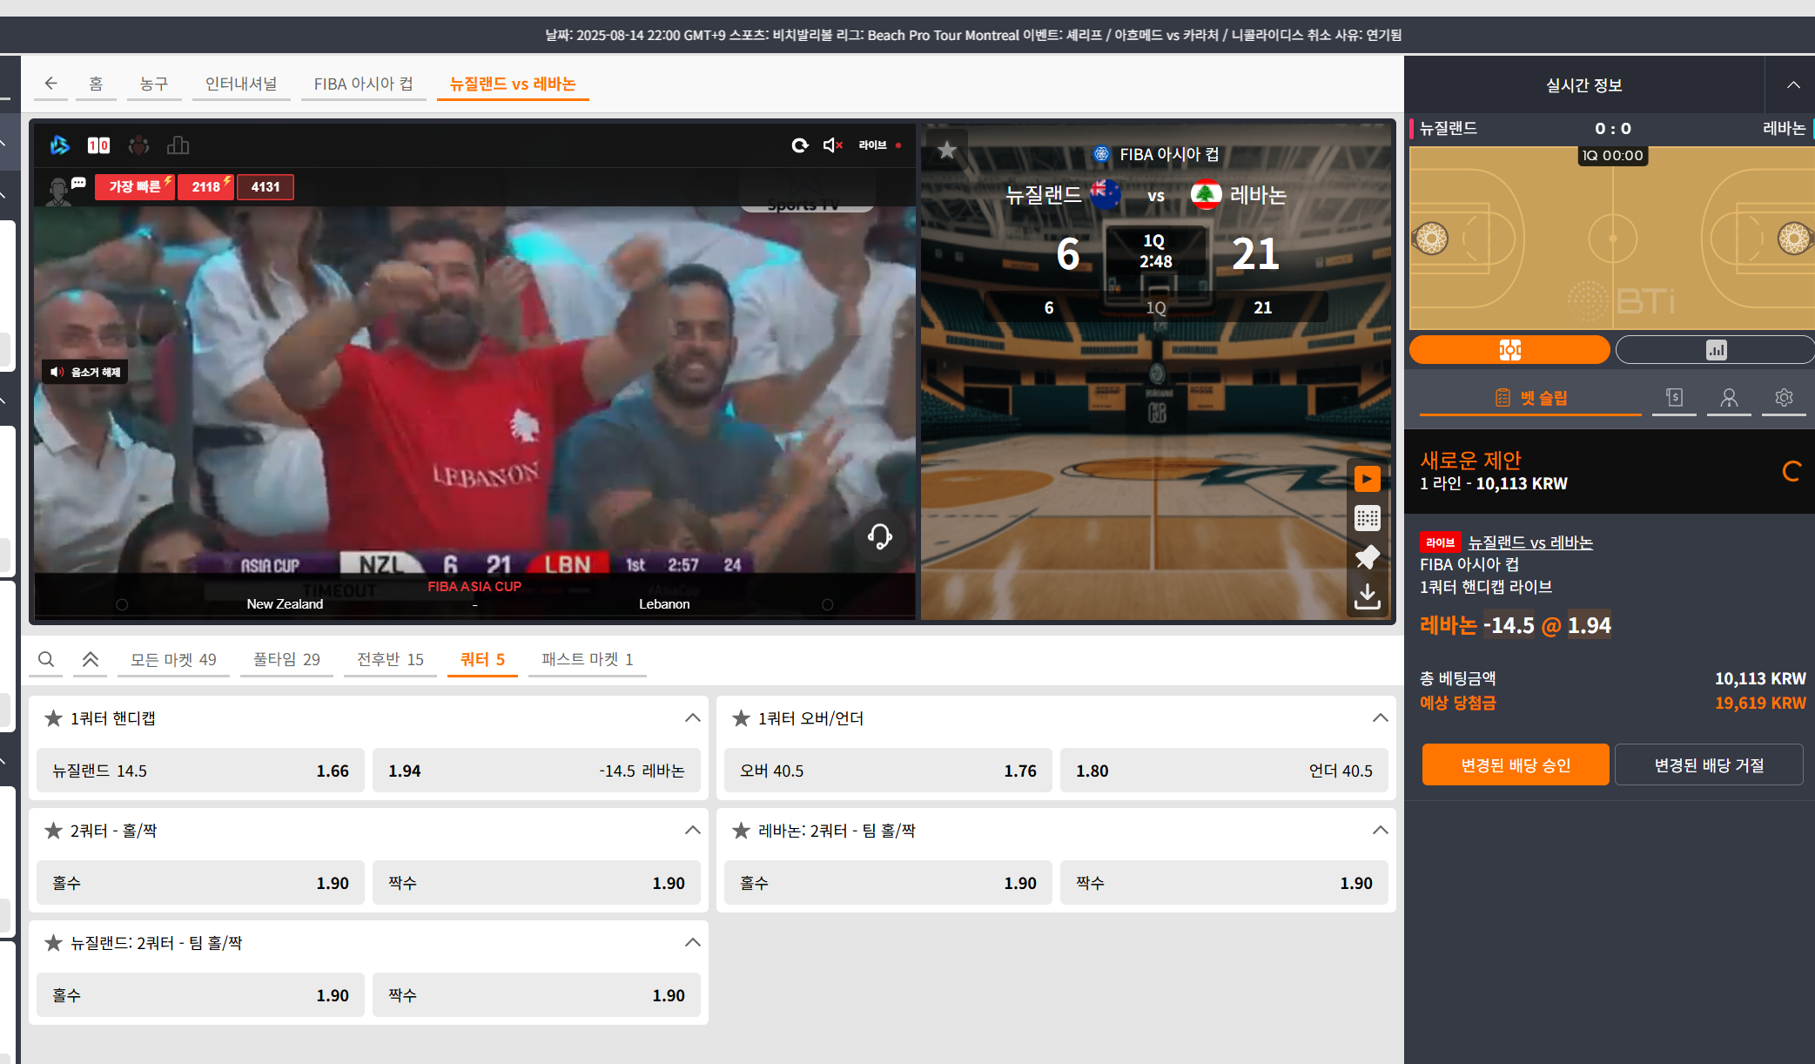Viewport: 1815px width, 1064px height.
Task: Collapse the 1쿼터 핸디캡 market
Action: tap(692, 718)
